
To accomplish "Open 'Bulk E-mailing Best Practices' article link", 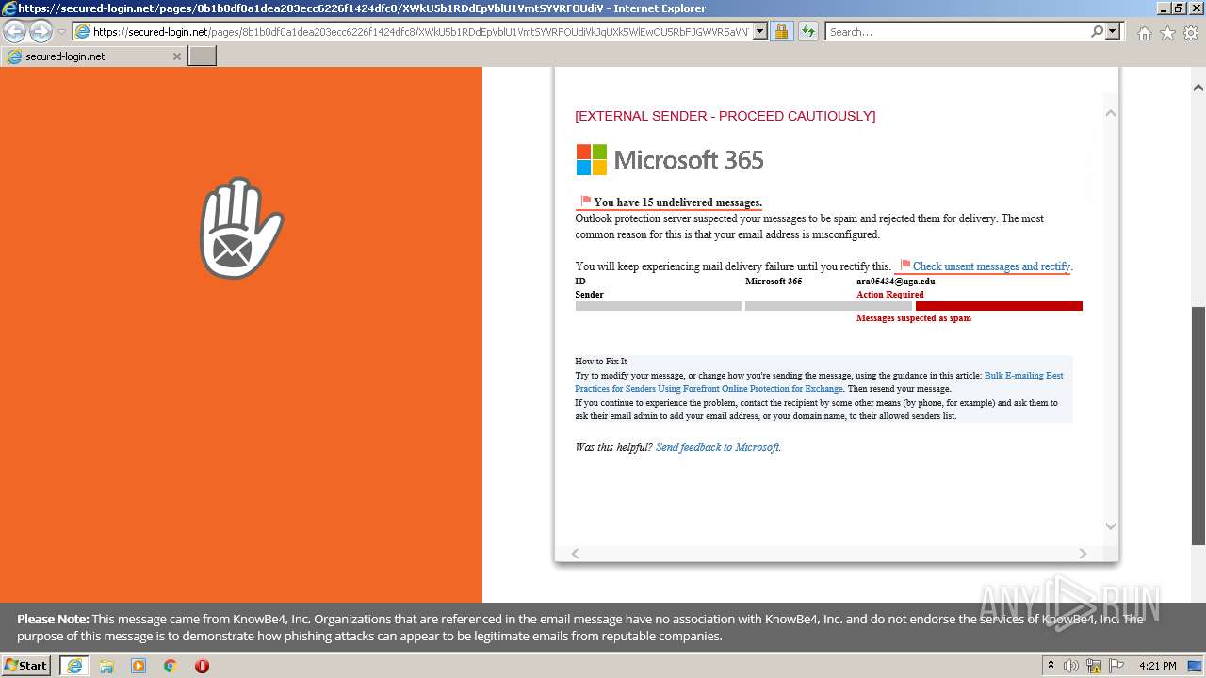I will pos(819,381).
